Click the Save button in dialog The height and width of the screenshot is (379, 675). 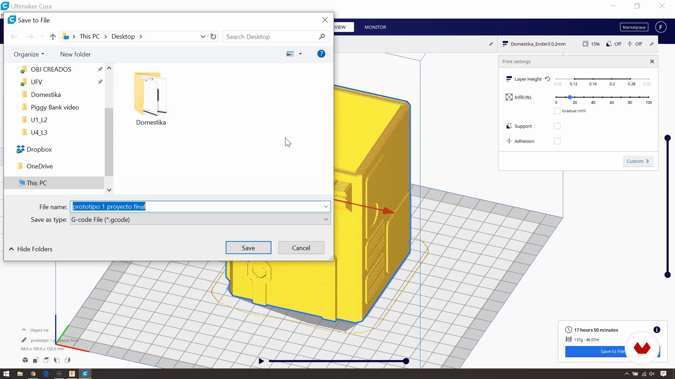(x=248, y=247)
